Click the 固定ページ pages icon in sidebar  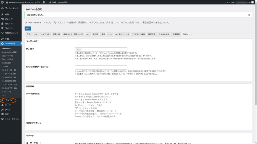2,23
